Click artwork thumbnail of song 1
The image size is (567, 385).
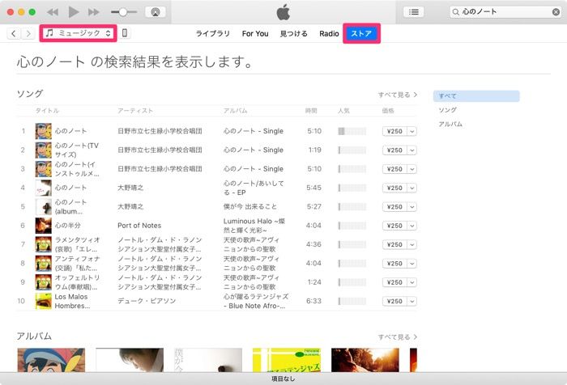point(44,131)
